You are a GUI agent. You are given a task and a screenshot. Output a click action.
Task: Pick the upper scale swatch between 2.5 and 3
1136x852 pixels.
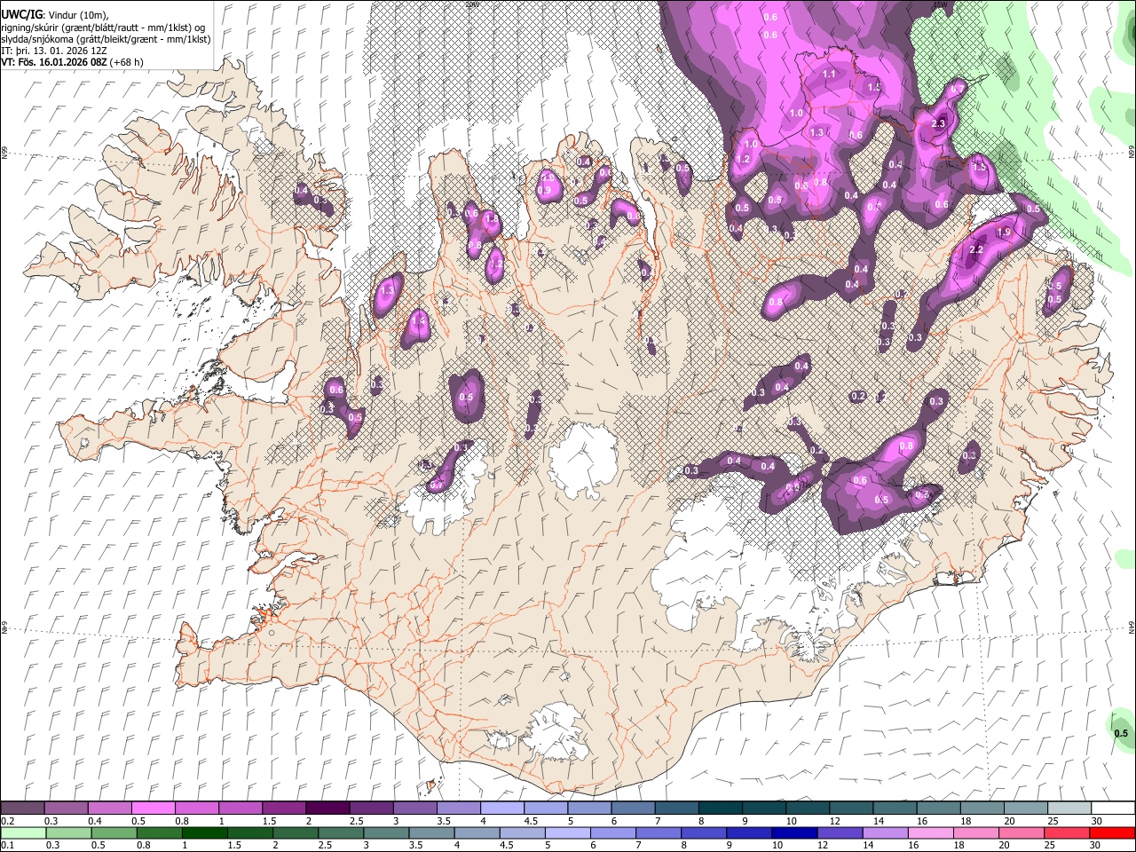[x=370, y=809]
